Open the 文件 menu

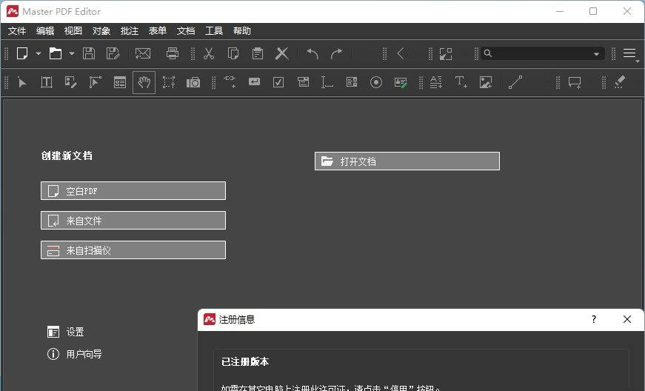(17, 31)
